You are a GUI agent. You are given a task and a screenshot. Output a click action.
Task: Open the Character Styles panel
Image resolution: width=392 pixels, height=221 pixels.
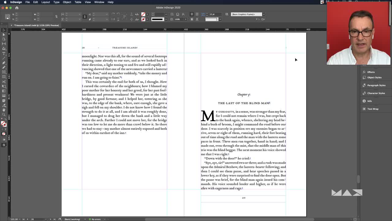(x=376, y=93)
